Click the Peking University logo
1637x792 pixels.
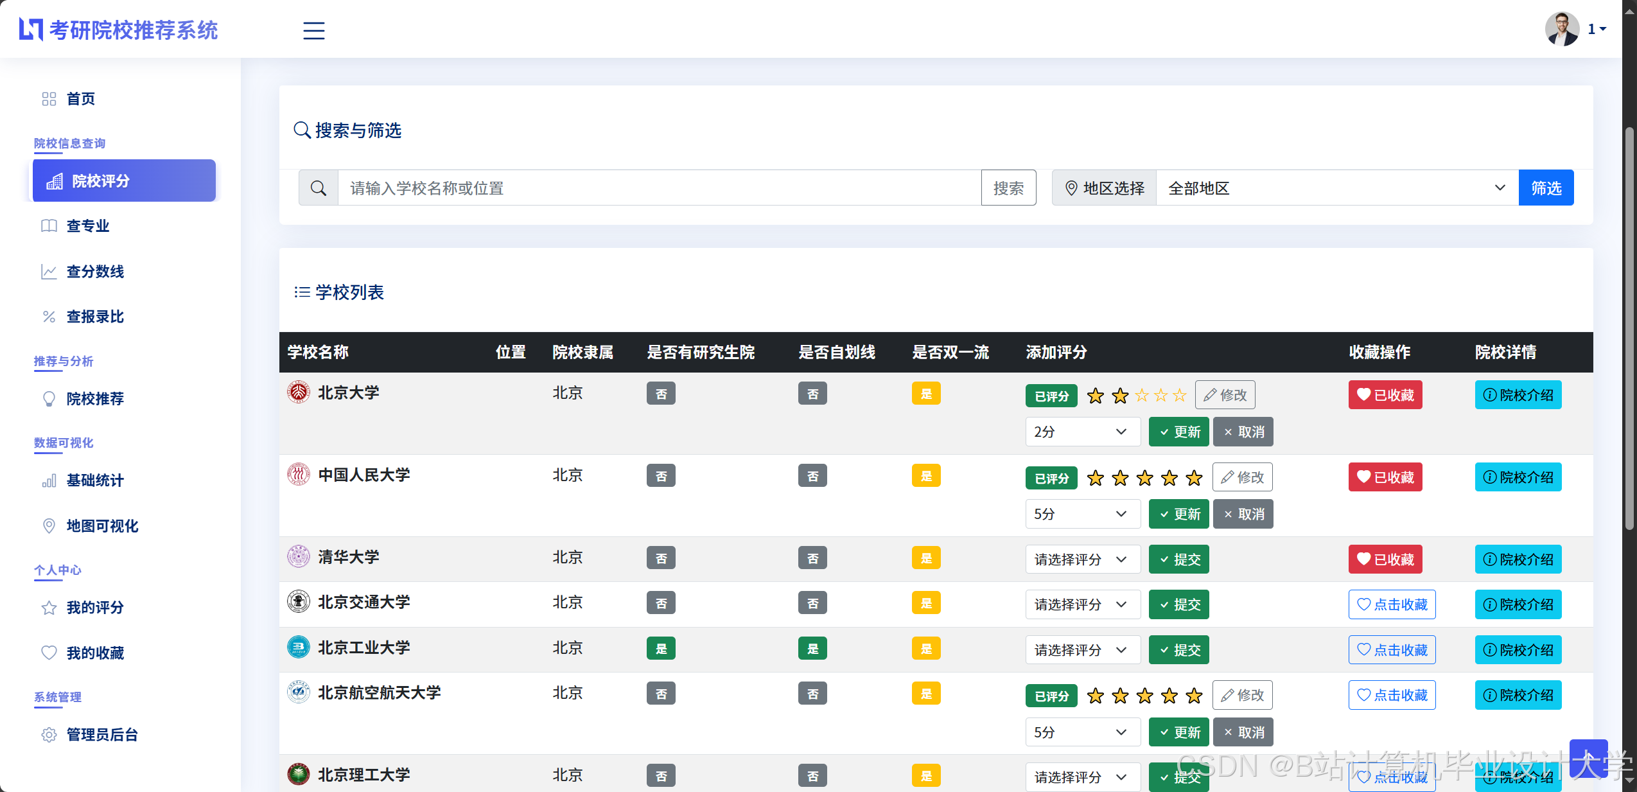click(298, 392)
